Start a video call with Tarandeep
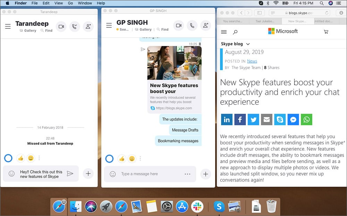 tap(61, 27)
